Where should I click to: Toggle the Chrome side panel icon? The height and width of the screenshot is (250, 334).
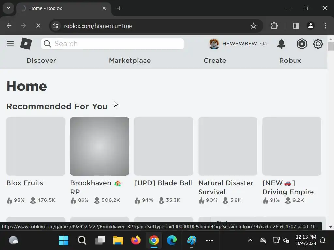point(296,26)
